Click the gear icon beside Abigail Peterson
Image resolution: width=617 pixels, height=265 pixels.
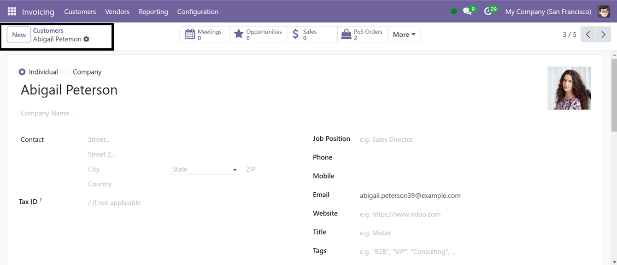(86, 39)
